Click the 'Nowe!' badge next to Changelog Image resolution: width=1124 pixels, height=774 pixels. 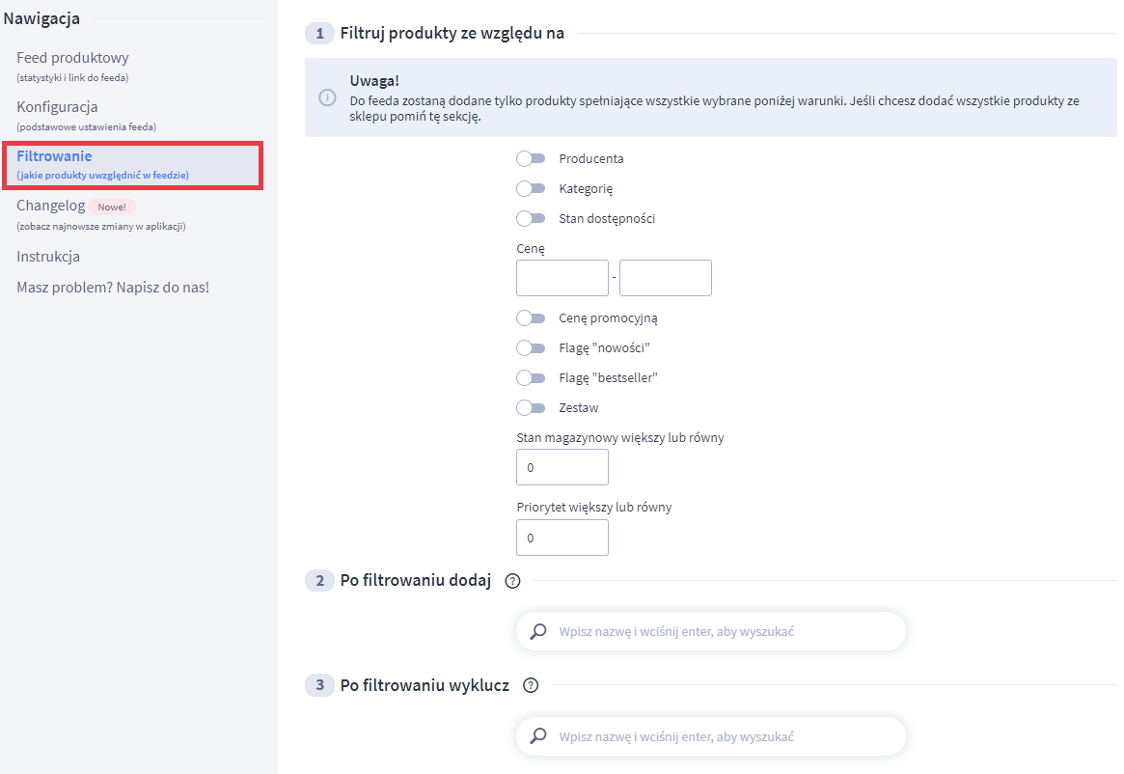tap(112, 206)
